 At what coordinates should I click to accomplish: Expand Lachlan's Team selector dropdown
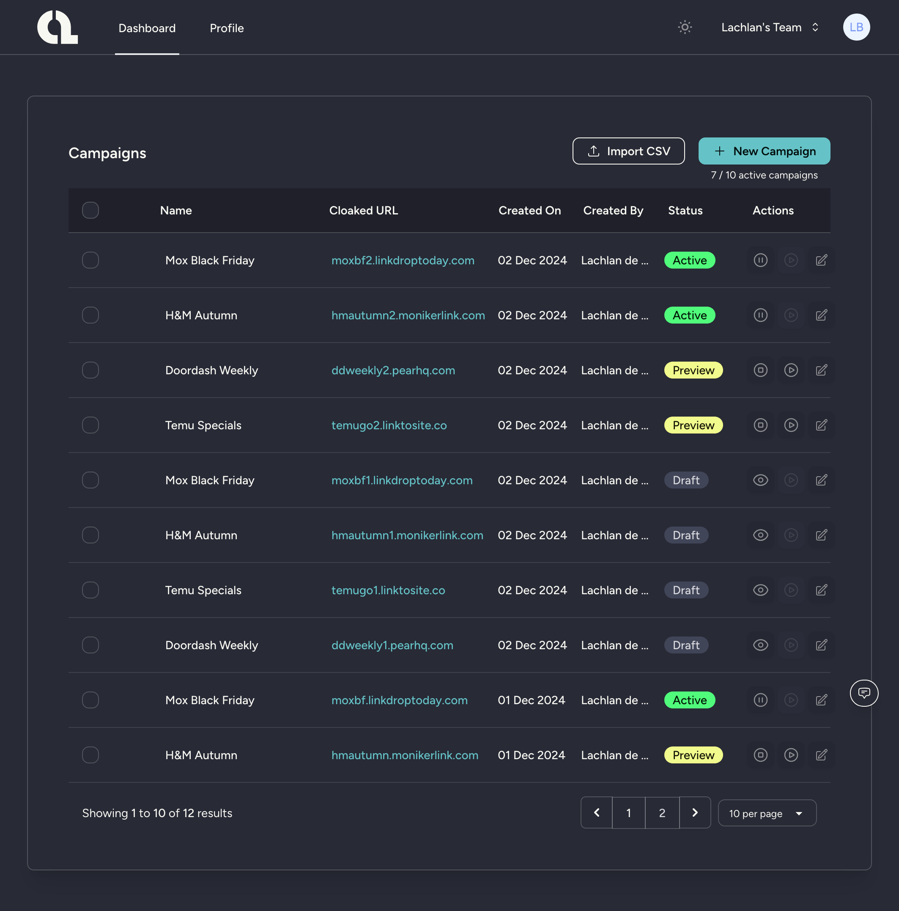(x=815, y=27)
